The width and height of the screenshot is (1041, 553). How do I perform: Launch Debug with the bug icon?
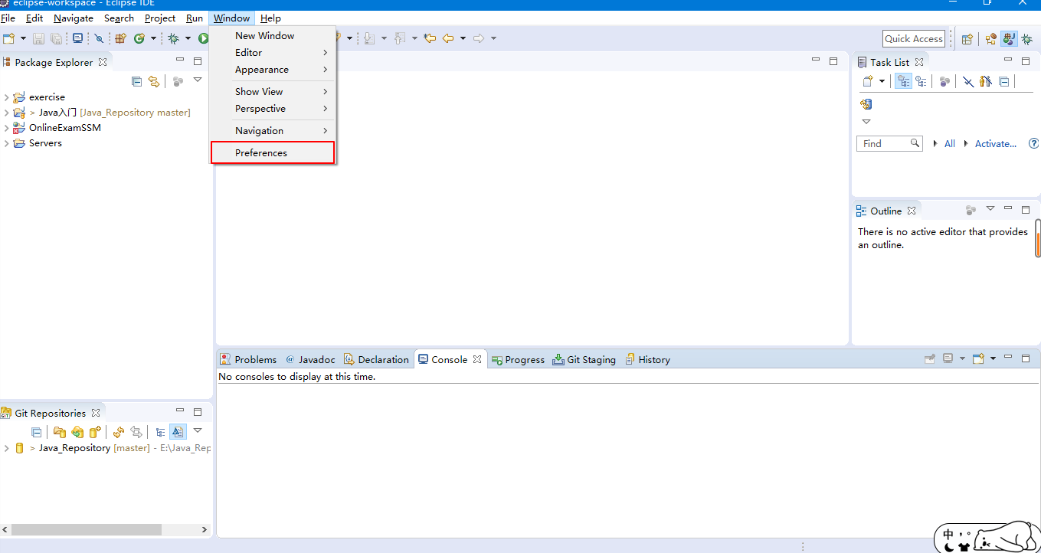174,38
